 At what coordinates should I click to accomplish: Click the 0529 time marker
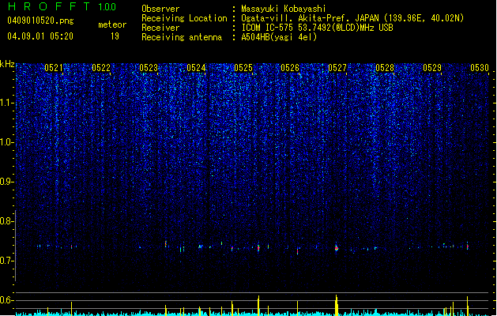432,68
